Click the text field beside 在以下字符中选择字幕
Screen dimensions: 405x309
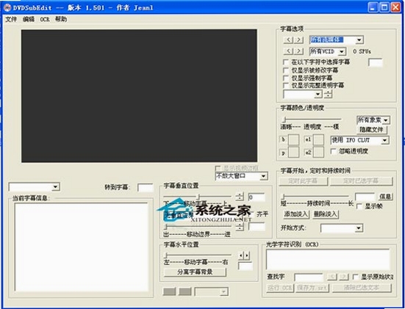375,62
